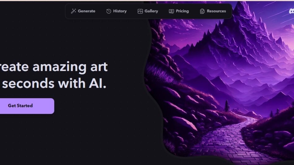
Task: Click the "amazing art" headline text
Action: click(70, 67)
